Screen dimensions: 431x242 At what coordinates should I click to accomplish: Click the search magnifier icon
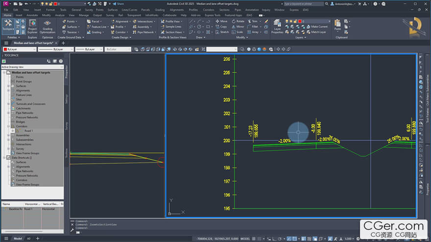(327, 4)
